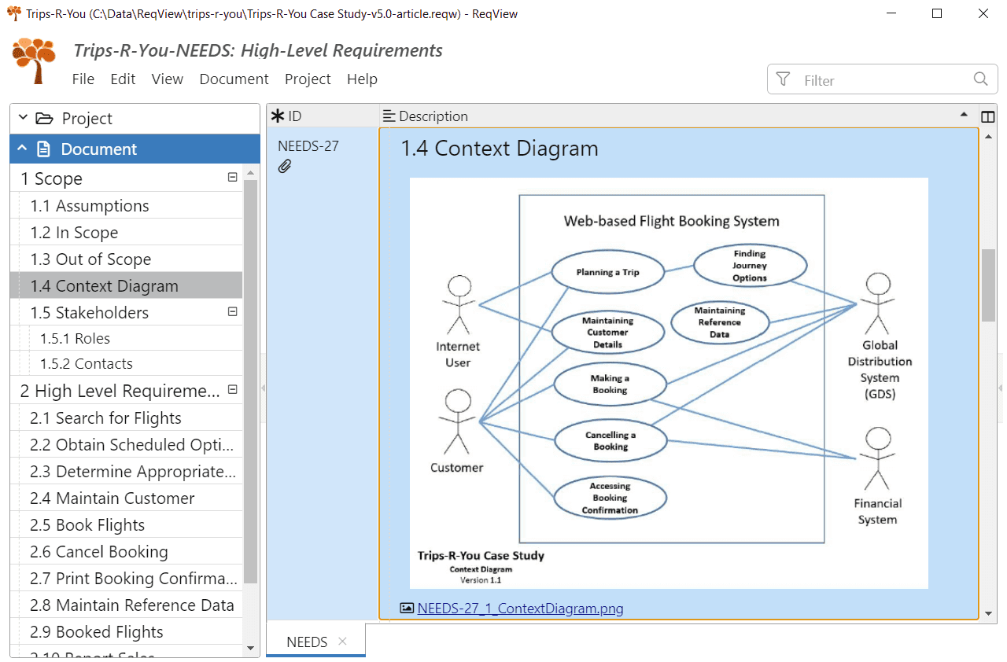Collapse the 1.5 Stakeholders section toggle
1007x662 pixels.
[x=232, y=311]
